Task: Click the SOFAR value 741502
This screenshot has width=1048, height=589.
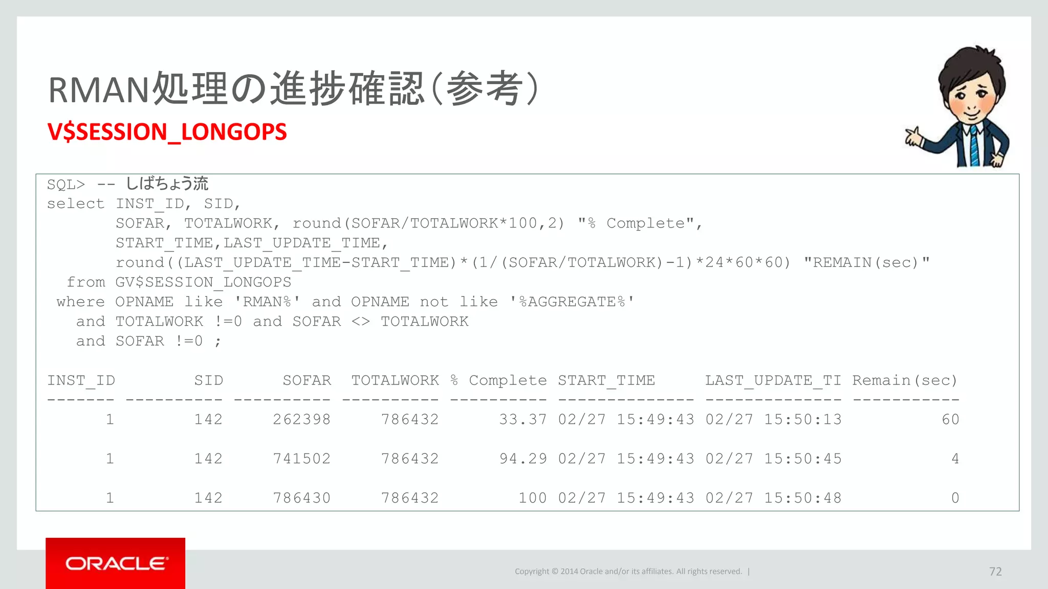Action: pos(301,459)
